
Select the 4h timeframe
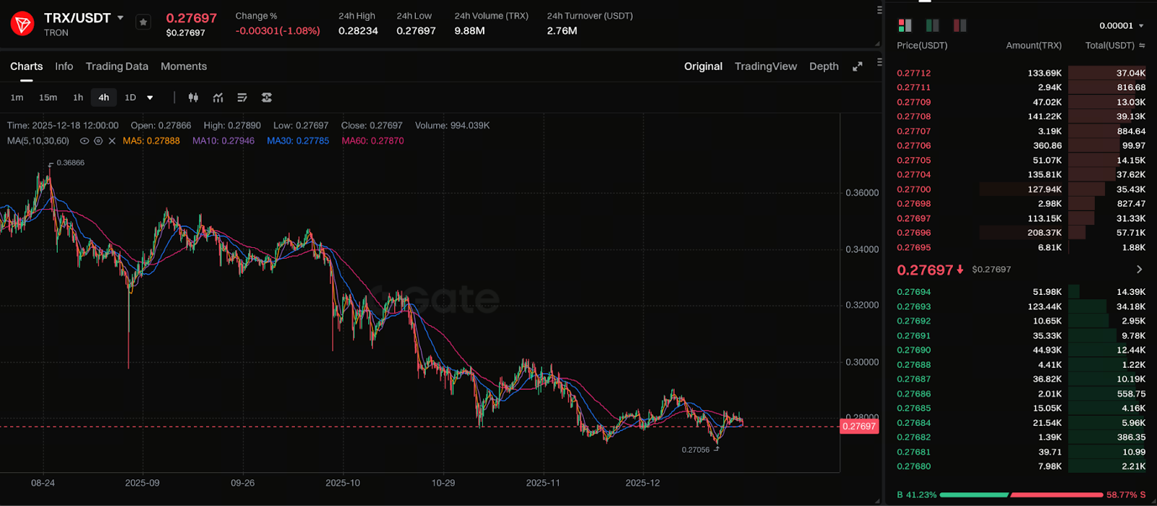coord(104,98)
